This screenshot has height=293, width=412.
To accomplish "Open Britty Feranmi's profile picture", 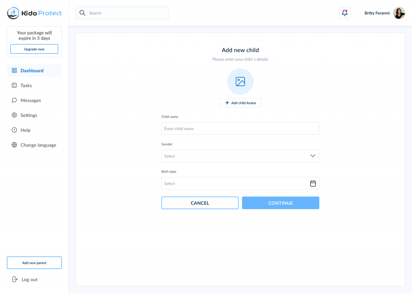I will click(x=399, y=13).
